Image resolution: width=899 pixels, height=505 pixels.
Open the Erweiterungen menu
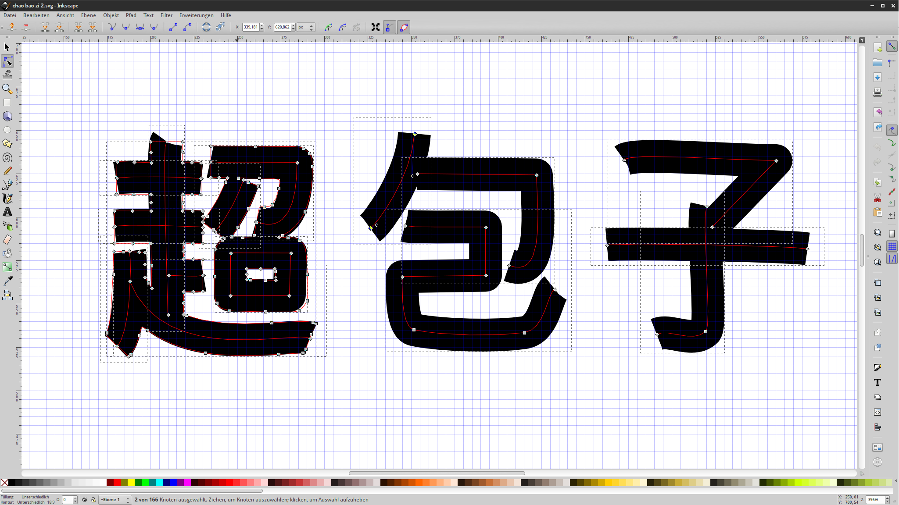pyautogui.click(x=196, y=15)
